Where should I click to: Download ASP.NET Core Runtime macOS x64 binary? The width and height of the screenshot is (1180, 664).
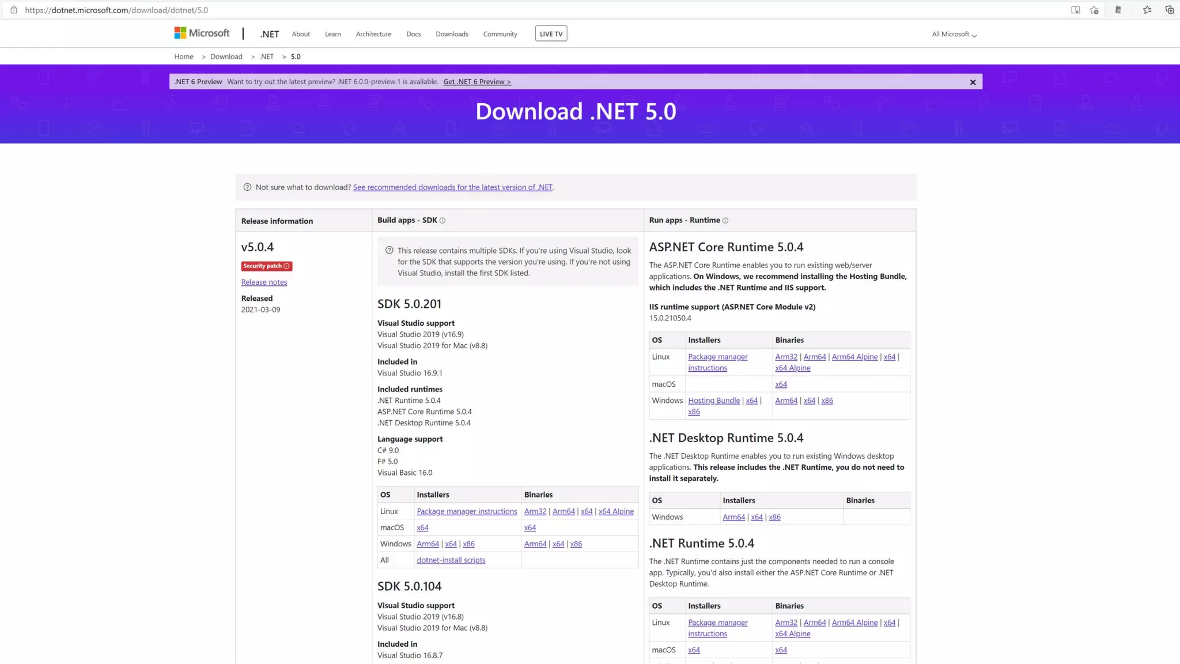(781, 384)
